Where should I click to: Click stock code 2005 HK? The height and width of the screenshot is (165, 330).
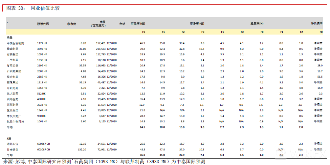coord(42,71)
